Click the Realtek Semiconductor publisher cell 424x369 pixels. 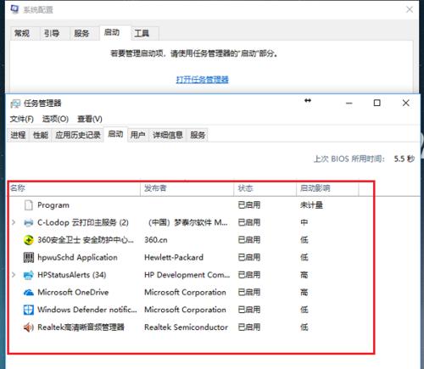click(x=186, y=327)
